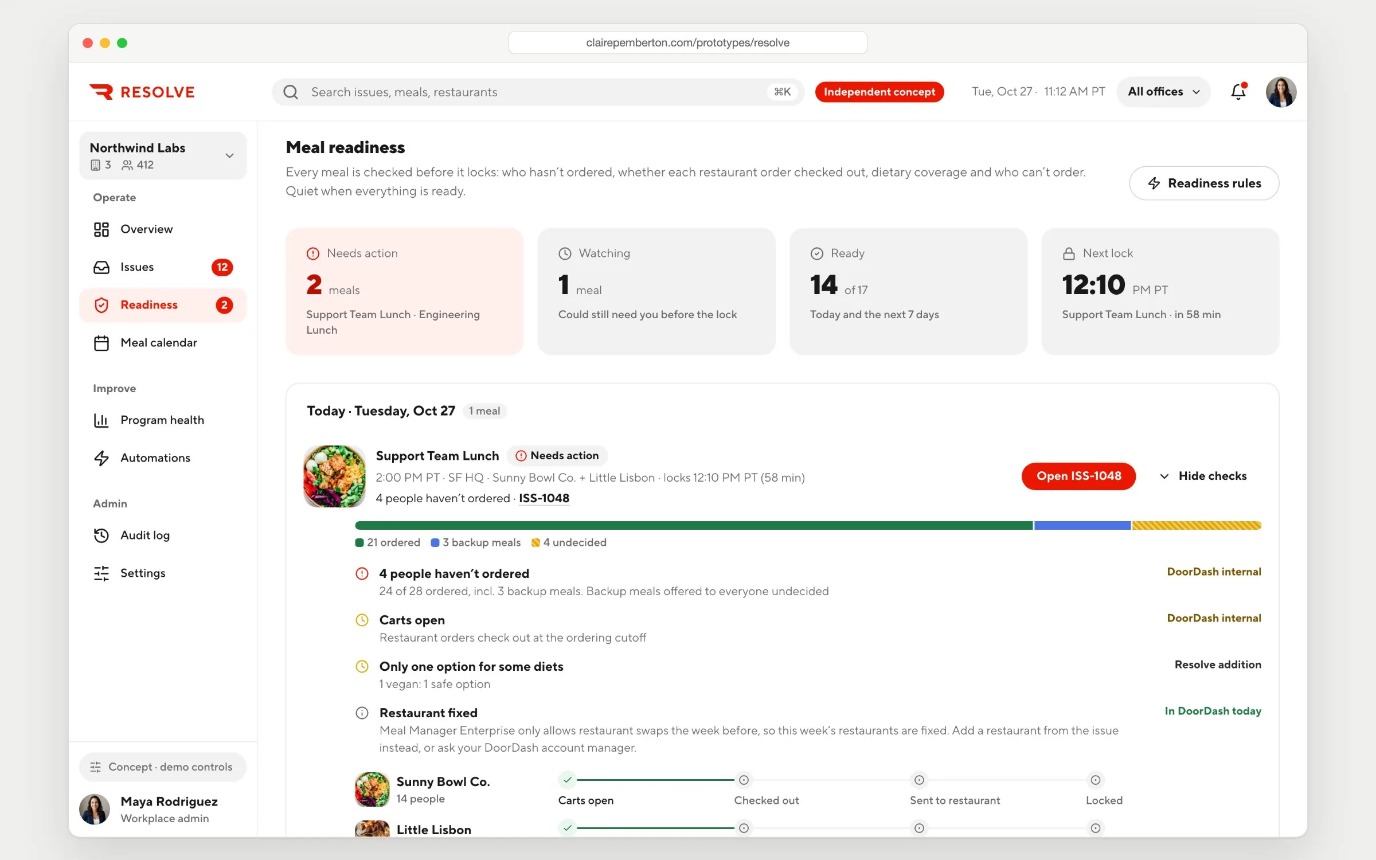This screenshot has height=860, width=1376.
Task: Click the Support Team Lunch meal thumbnail
Action: pyautogui.click(x=335, y=476)
